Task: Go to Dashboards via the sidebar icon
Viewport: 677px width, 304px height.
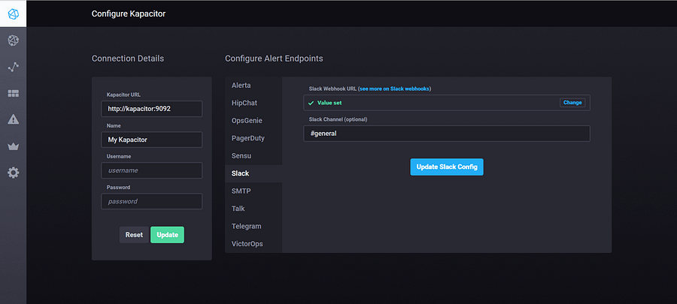Action: pos(13,93)
